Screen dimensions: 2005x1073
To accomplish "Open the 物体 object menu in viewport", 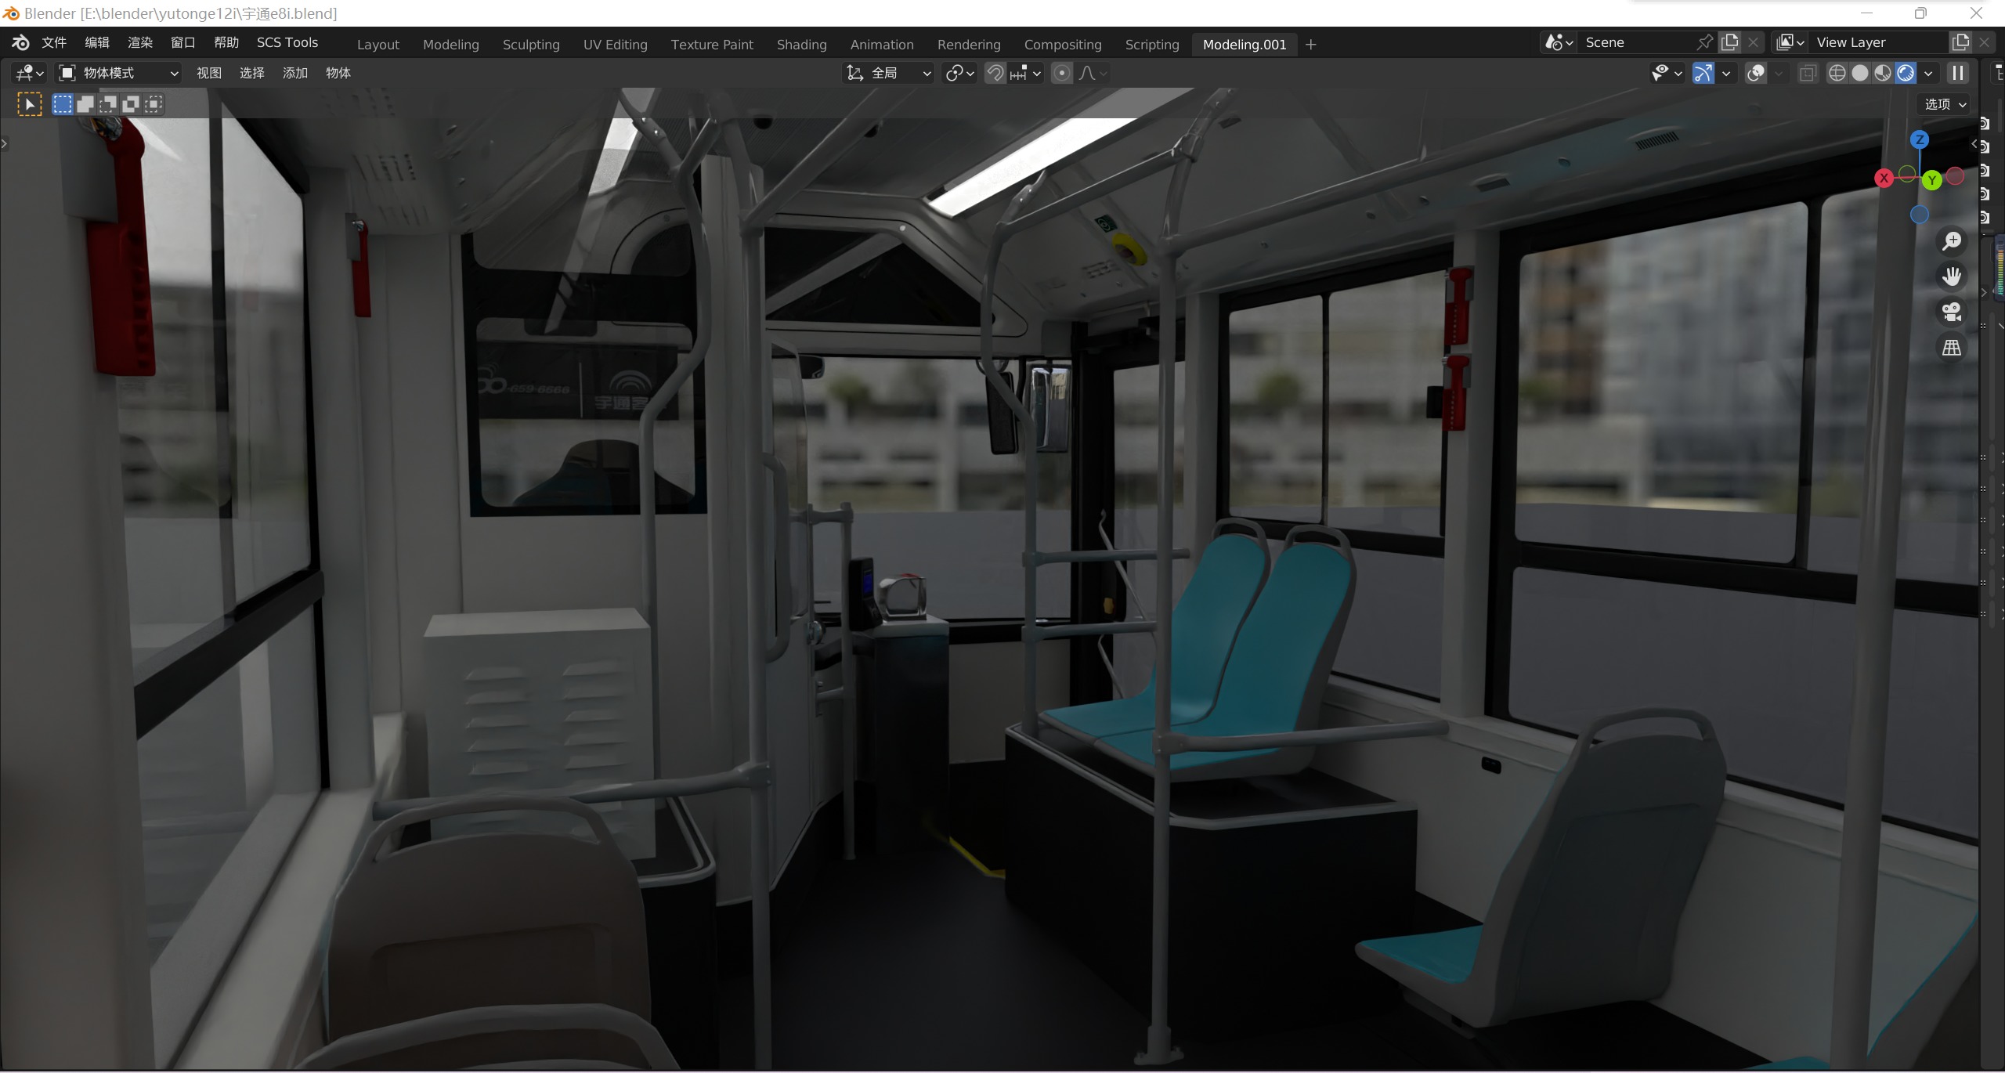I will tap(338, 73).
